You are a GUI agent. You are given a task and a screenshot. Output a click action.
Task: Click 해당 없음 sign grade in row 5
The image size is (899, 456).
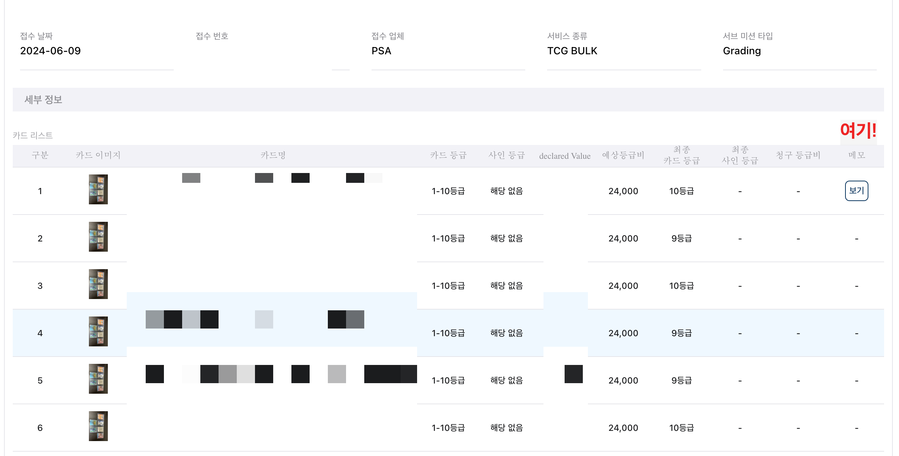(x=507, y=381)
